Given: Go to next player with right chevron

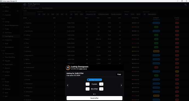Looking at the screenshot, I should tap(121, 85).
